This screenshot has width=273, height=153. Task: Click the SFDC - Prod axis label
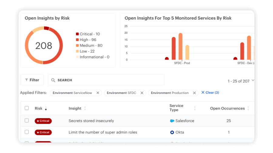182,63
